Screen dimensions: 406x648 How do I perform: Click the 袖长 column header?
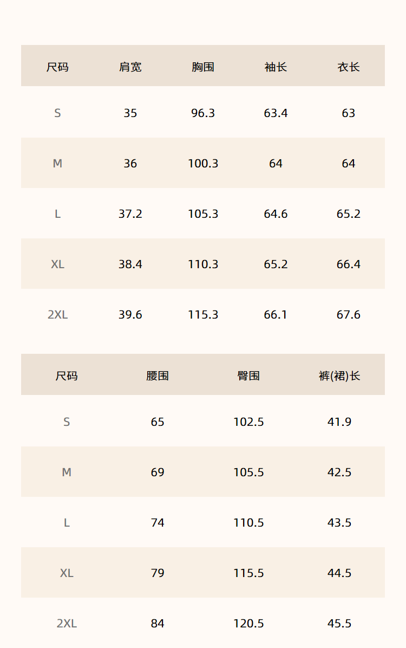(276, 67)
